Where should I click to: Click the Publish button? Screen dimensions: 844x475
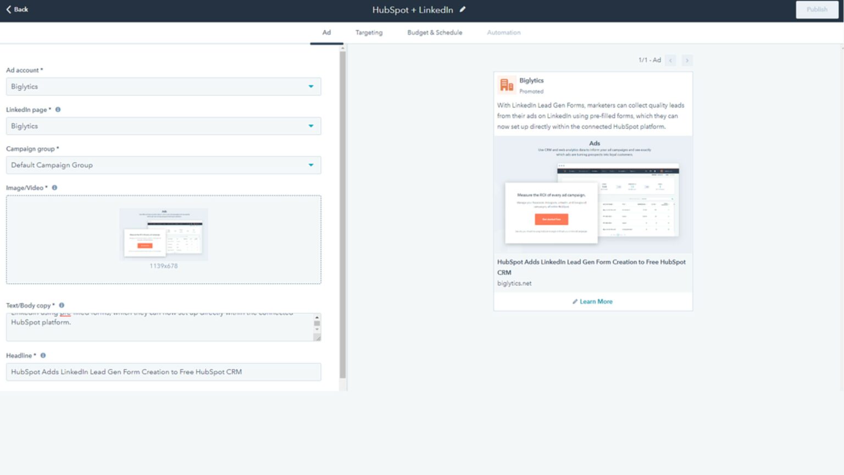click(817, 9)
